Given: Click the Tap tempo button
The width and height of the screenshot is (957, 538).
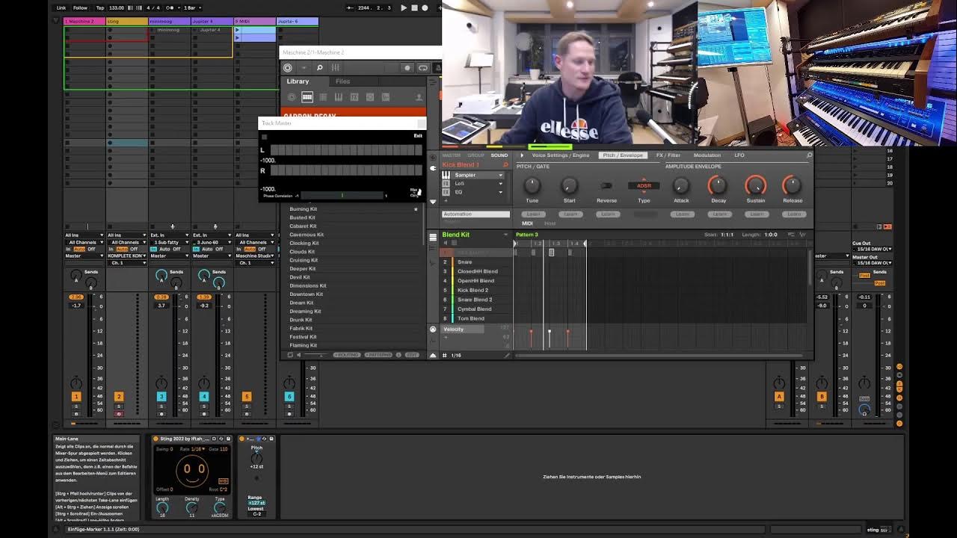Looking at the screenshot, I should (100, 7).
